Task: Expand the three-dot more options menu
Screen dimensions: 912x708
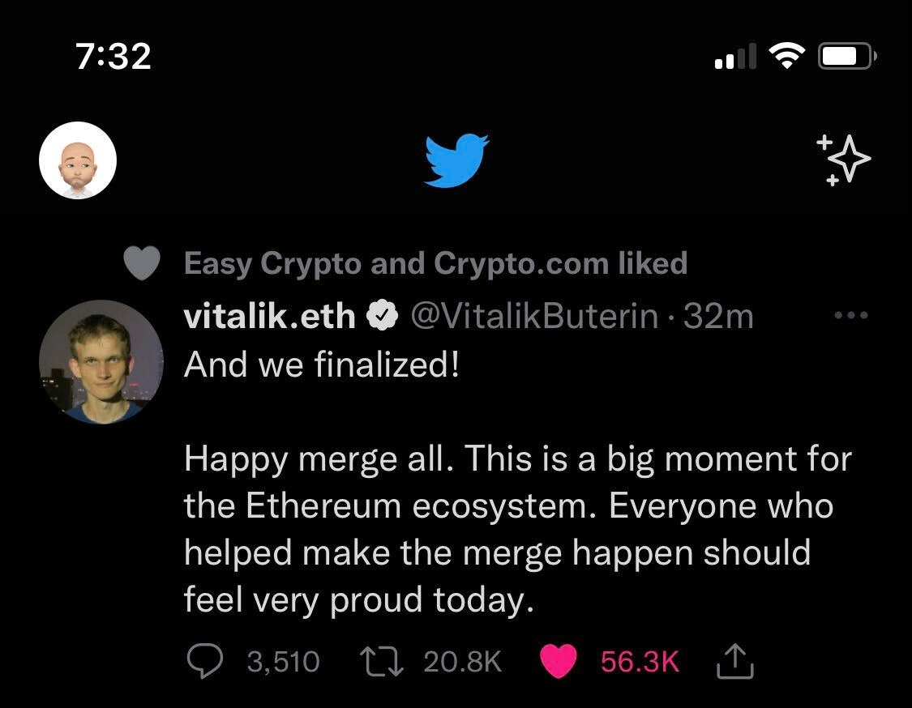Action: pyautogui.click(x=851, y=315)
